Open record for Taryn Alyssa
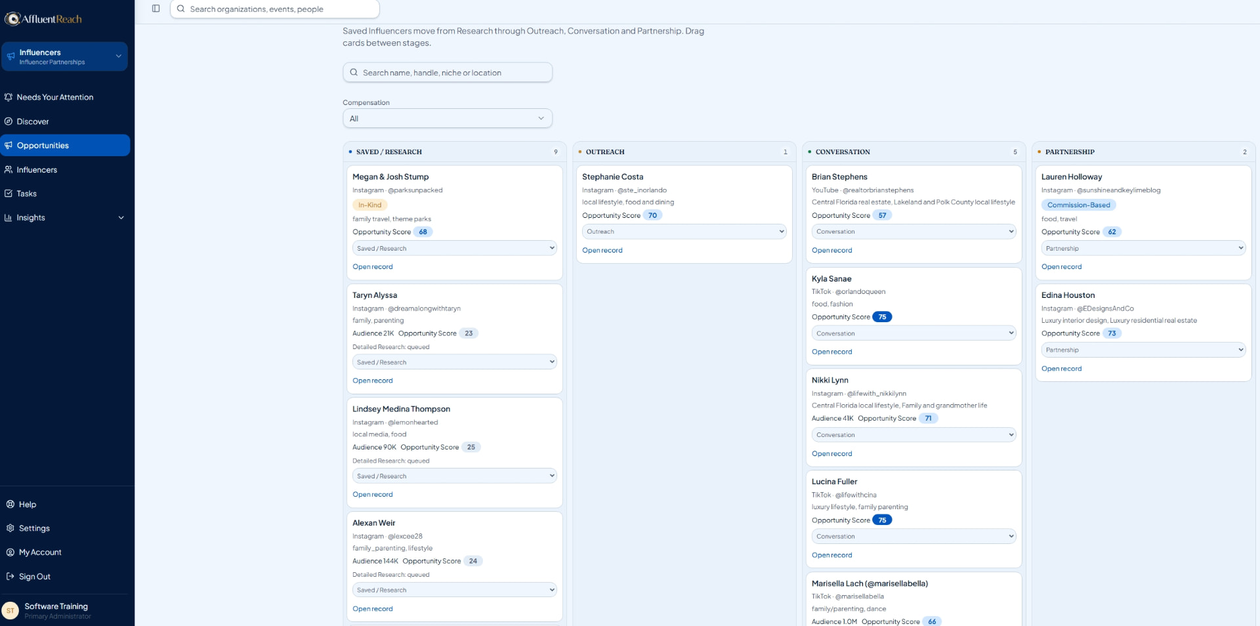Viewport: 1260px width, 626px height. pyautogui.click(x=373, y=381)
